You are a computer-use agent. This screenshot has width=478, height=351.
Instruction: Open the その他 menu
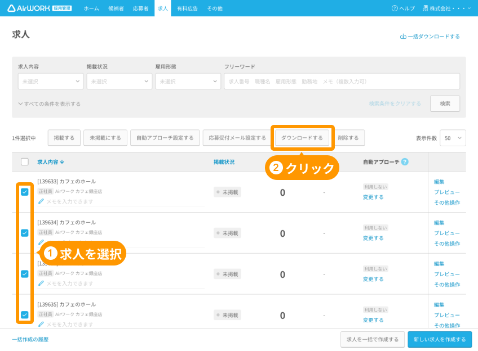pyautogui.click(x=215, y=8)
